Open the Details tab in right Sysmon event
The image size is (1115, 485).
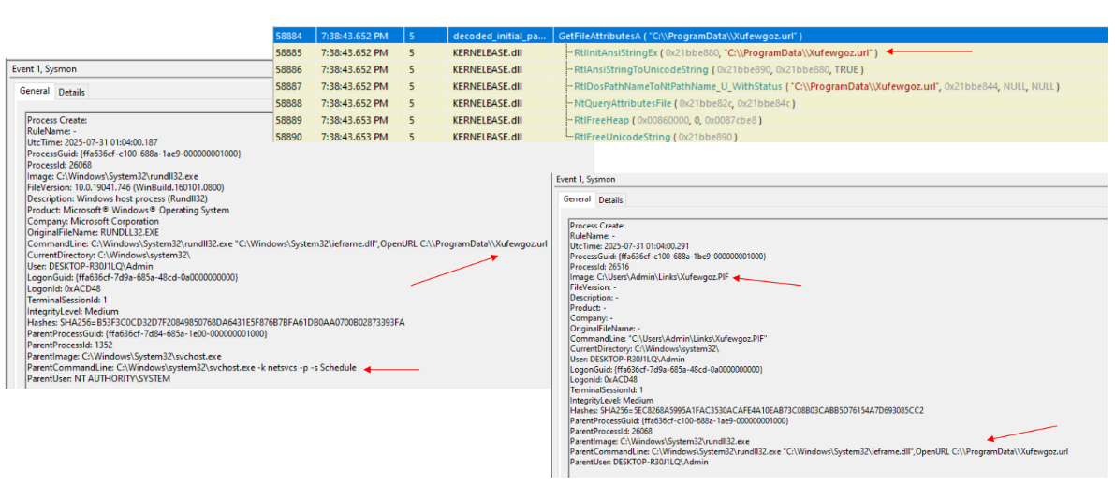(610, 199)
